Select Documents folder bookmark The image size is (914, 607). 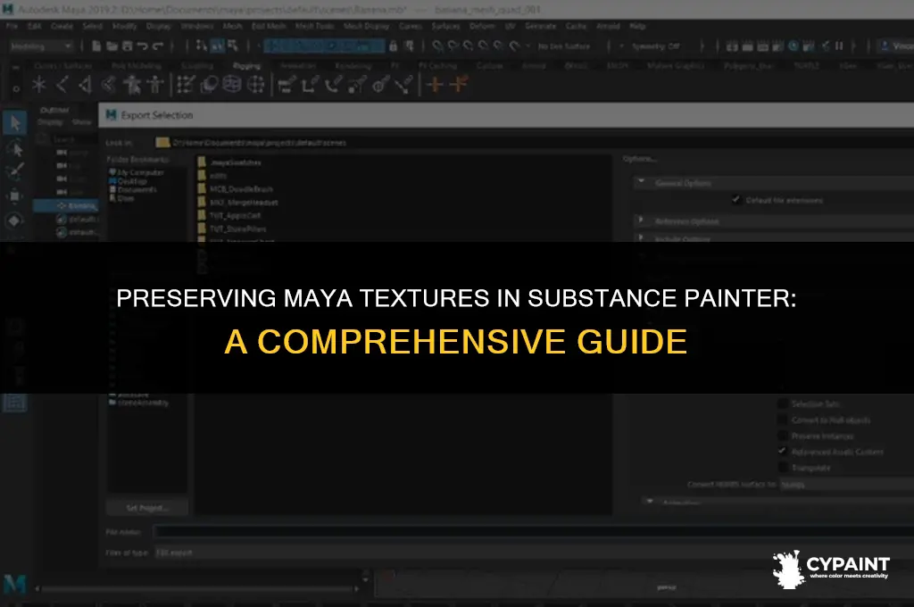coord(133,189)
